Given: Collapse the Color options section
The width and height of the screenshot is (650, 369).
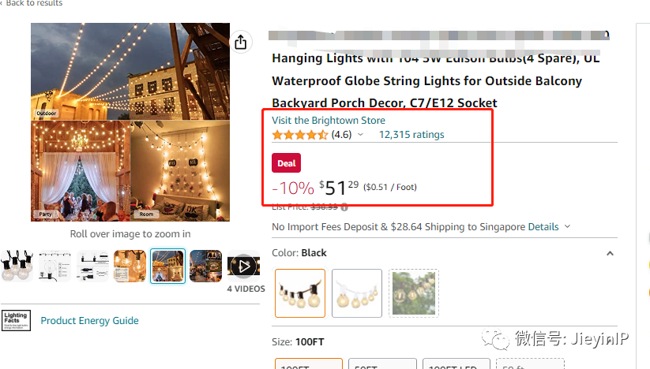Looking at the screenshot, I should coord(609,253).
